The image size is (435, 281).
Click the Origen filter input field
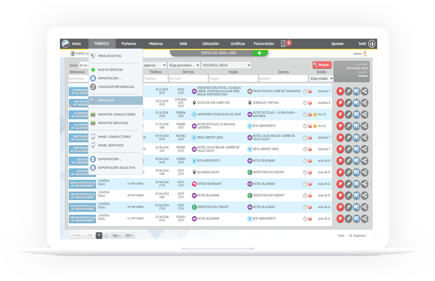click(233, 79)
